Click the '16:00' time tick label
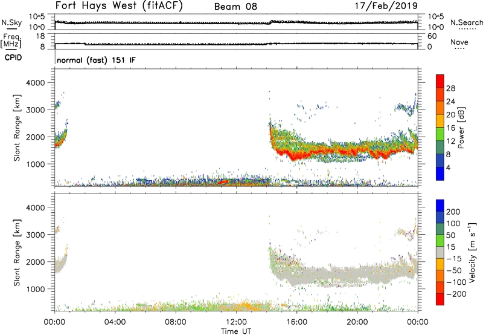The width and height of the screenshot is (483, 335). (x=297, y=322)
